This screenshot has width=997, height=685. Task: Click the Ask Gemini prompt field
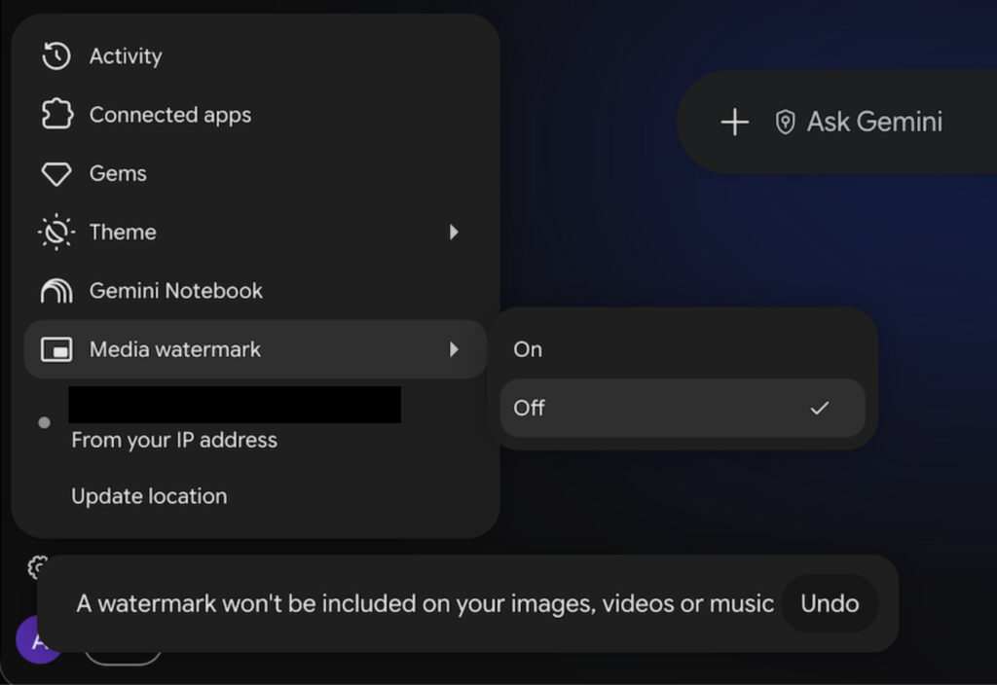click(874, 122)
